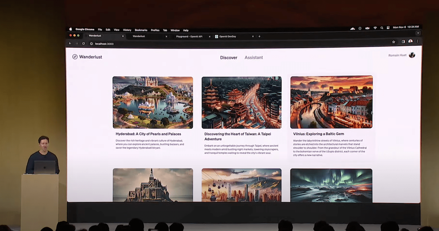Bookmark this page with star icon
Screen dimensions: 439x231
click(x=394, y=42)
